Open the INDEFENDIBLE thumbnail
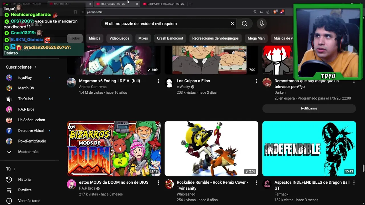 (x=309, y=149)
